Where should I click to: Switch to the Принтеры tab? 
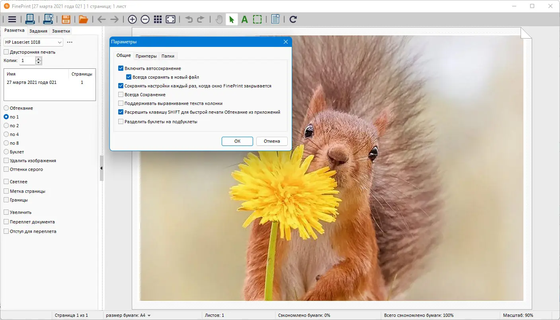tap(146, 56)
